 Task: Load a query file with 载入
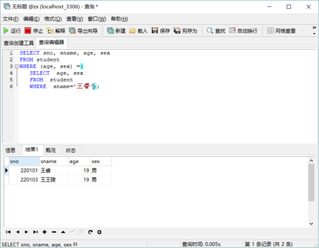click(x=132, y=31)
